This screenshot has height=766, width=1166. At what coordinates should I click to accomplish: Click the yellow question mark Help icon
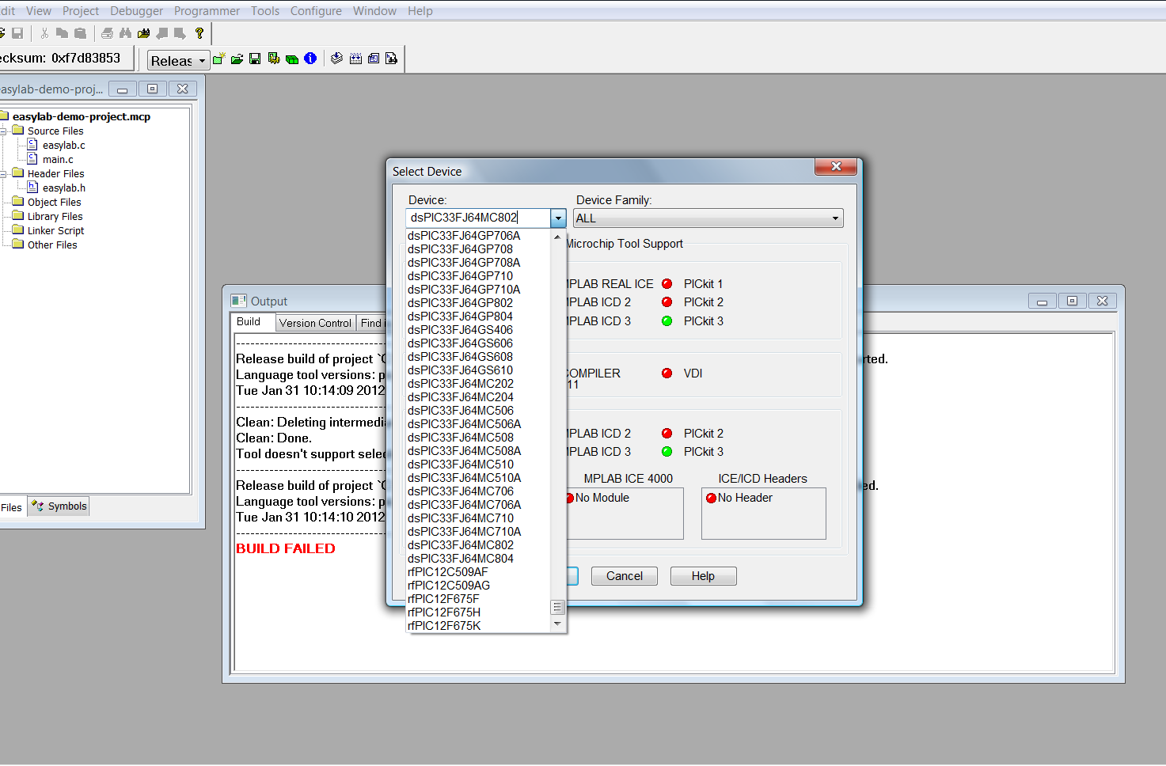199,33
